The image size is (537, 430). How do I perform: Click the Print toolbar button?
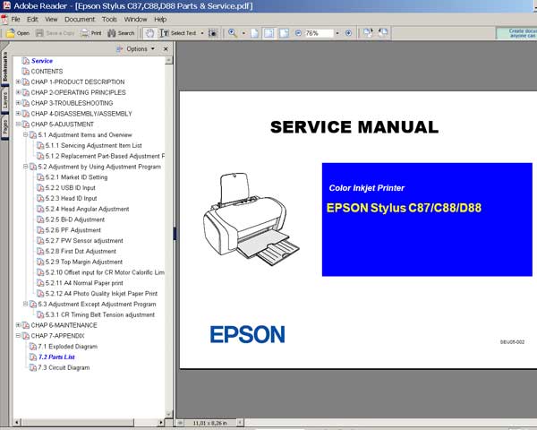click(x=90, y=33)
